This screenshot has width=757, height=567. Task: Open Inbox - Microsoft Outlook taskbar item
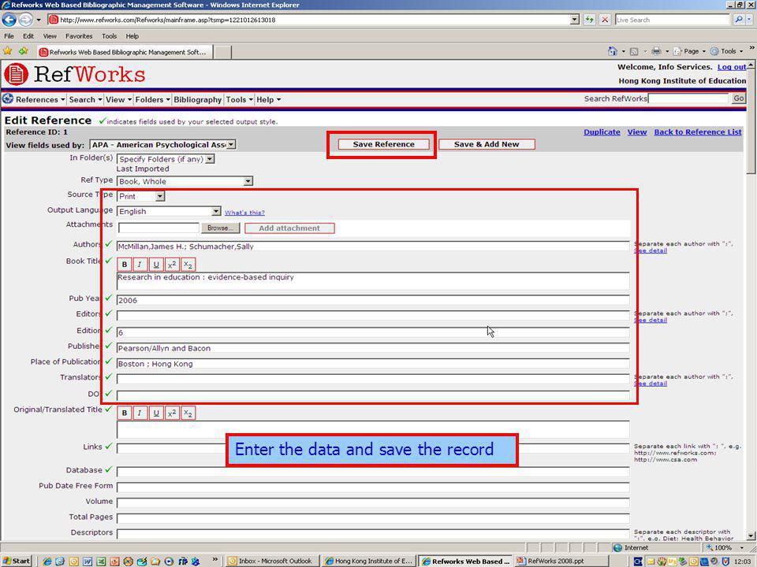click(x=274, y=561)
